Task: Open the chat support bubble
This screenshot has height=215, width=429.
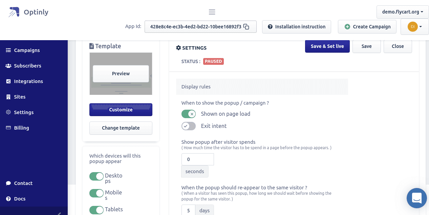Action: click(416, 198)
